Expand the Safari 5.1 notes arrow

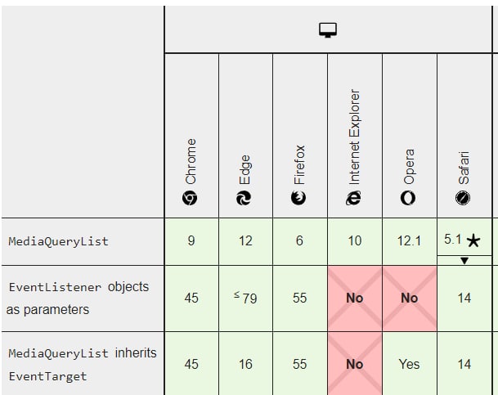(464, 261)
